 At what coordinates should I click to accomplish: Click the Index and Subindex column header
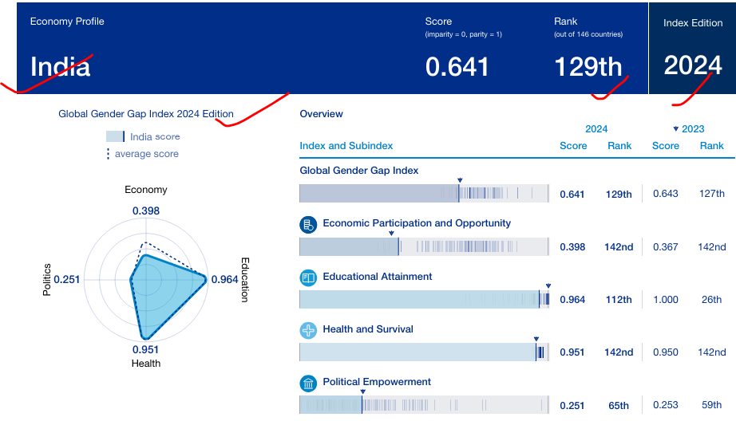[346, 146]
